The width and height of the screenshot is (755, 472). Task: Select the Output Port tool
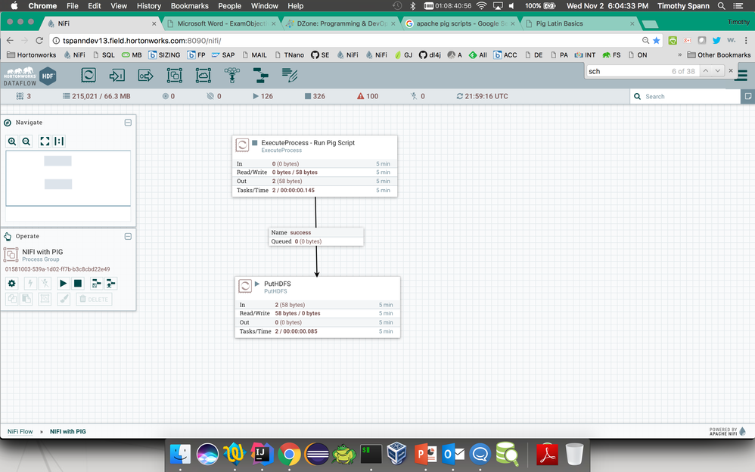(145, 75)
